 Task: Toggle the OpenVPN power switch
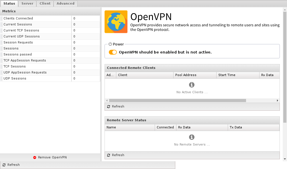113,52
